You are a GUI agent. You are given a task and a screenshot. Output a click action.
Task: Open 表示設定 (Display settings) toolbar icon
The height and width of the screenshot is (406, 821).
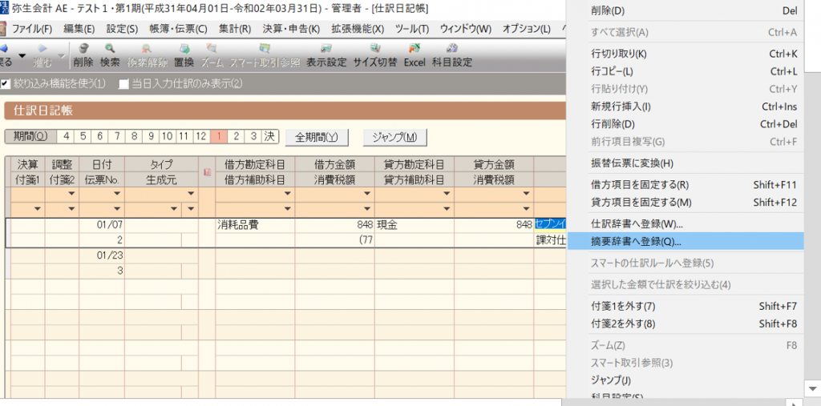point(326,55)
